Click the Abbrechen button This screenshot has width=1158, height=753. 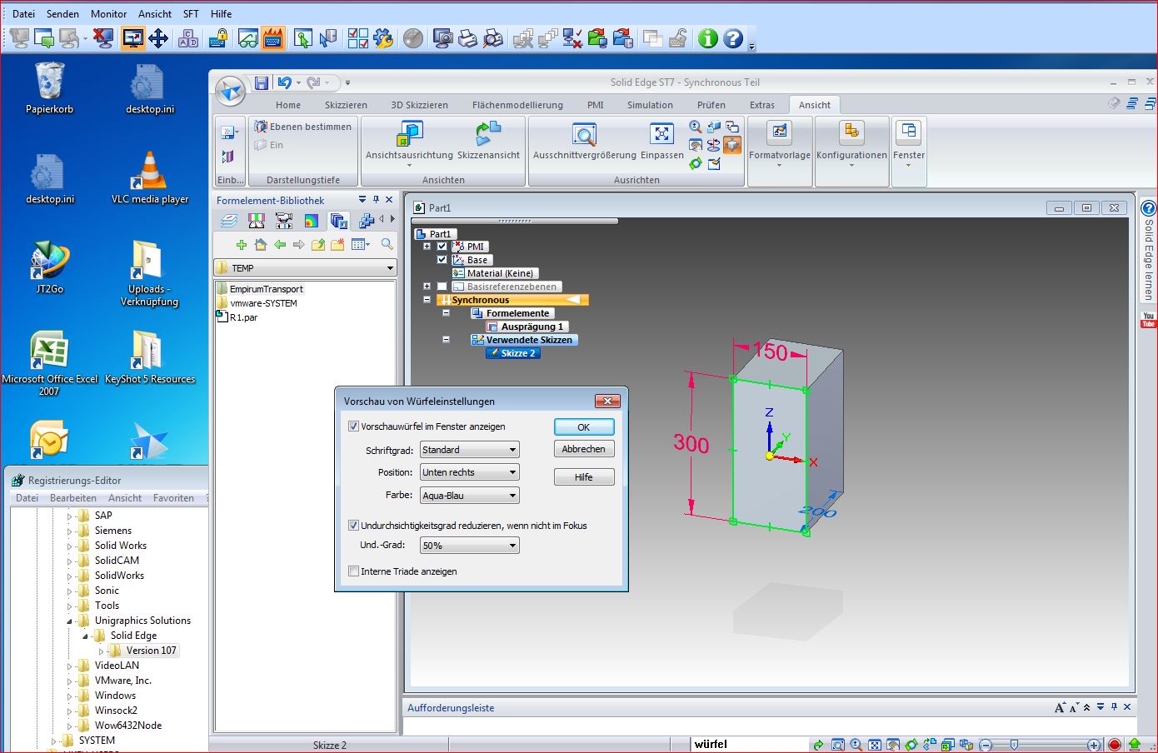coord(584,449)
